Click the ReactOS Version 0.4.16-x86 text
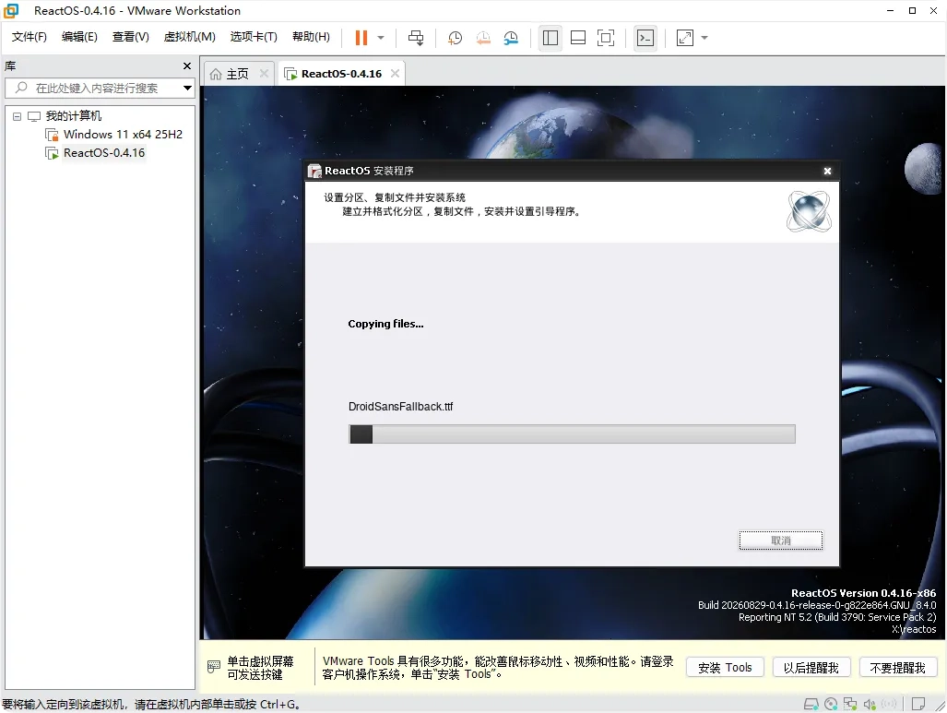This screenshot has height=713, width=947. [x=864, y=593]
